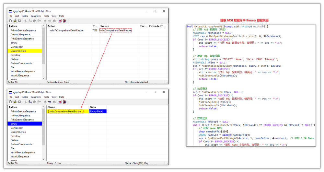324x172 pixels.
Task: Select Binary table in top window list
Action: pos(14,43)
